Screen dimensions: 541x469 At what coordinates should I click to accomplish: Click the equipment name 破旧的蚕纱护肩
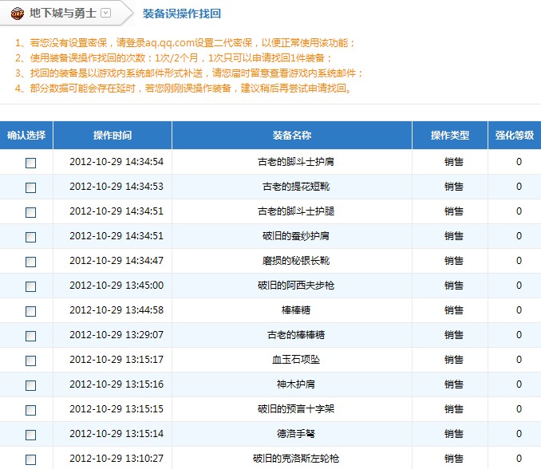(x=296, y=236)
